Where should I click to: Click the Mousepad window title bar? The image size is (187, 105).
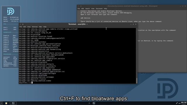pos(132,6)
